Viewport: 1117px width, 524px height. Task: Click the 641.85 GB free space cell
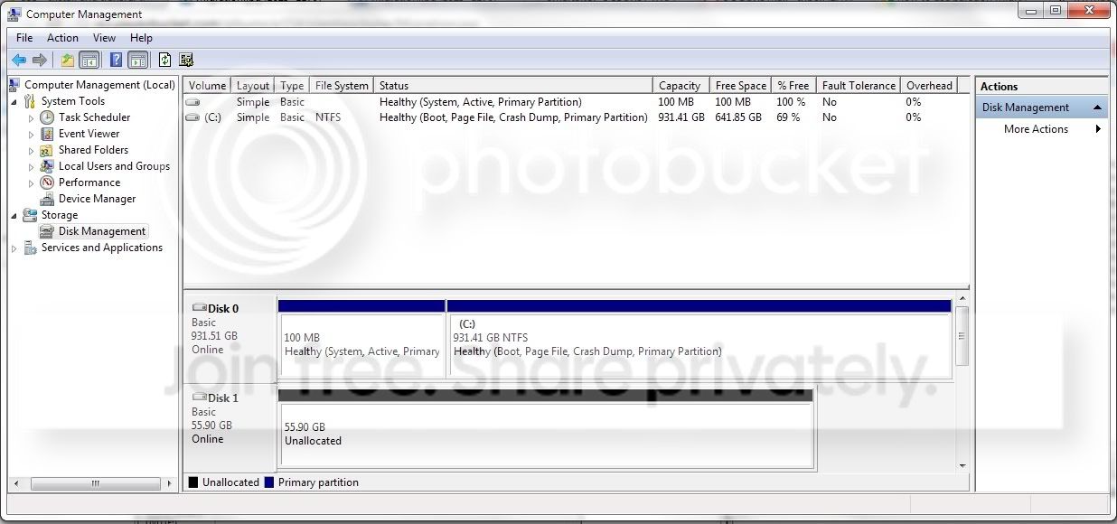point(738,117)
